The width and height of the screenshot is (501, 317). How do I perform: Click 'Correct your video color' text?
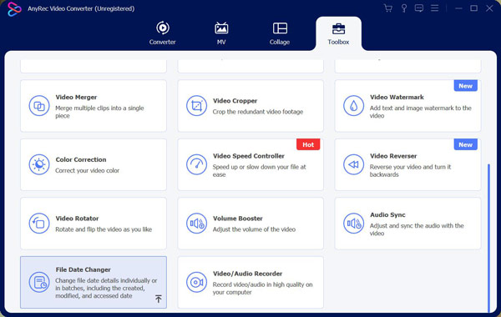tap(87, 170)
